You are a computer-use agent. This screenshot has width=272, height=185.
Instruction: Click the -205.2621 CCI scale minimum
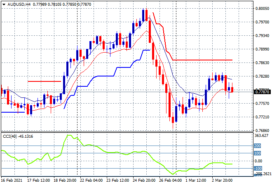[263, 173]
